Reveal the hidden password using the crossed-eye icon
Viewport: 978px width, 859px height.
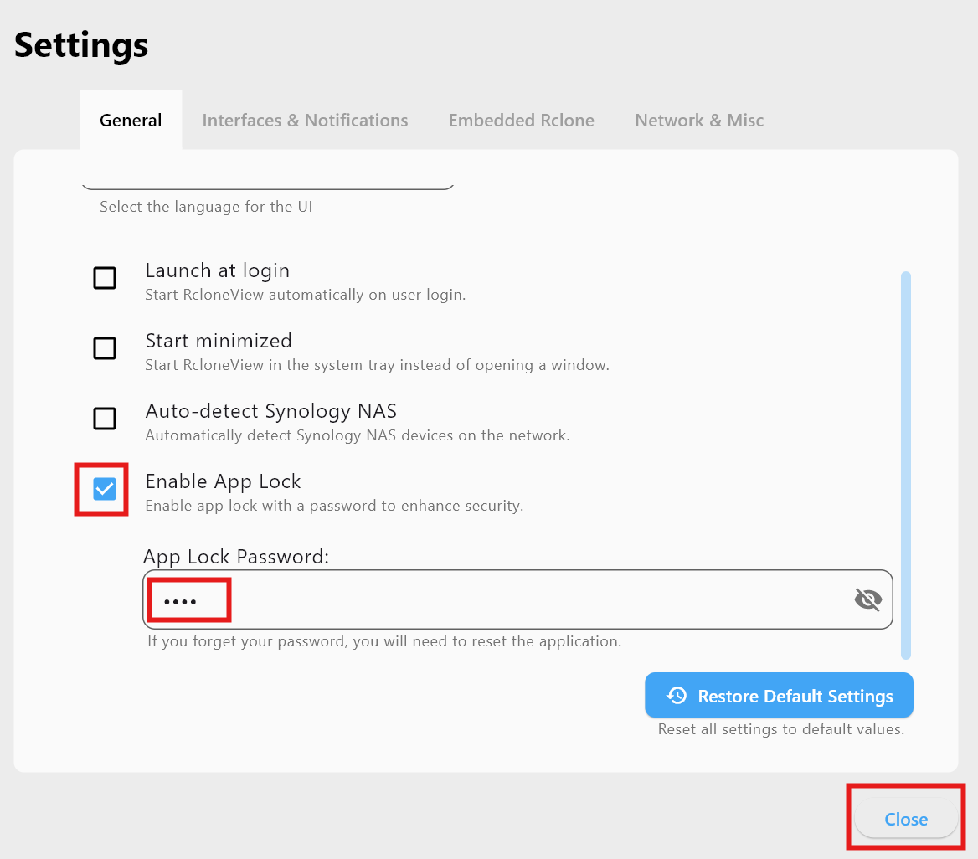tap(868, 599)
